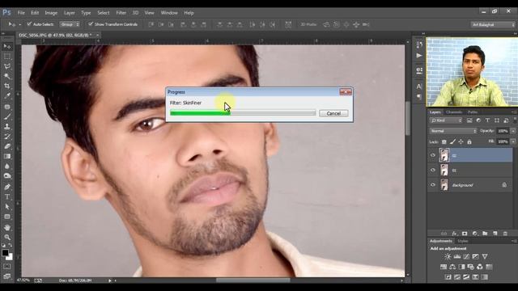The height and width of the screenshot is (291, 518).
Task: Open the File menu
Action: point(21,13)
